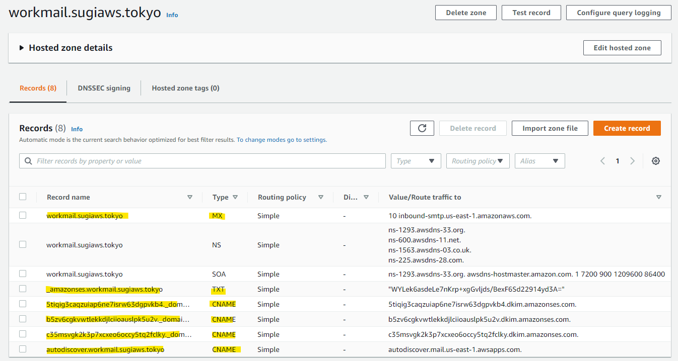The width and height of the screenshot is (678, 361).
Task: Click Import zone file button
Action: point(550,128)
